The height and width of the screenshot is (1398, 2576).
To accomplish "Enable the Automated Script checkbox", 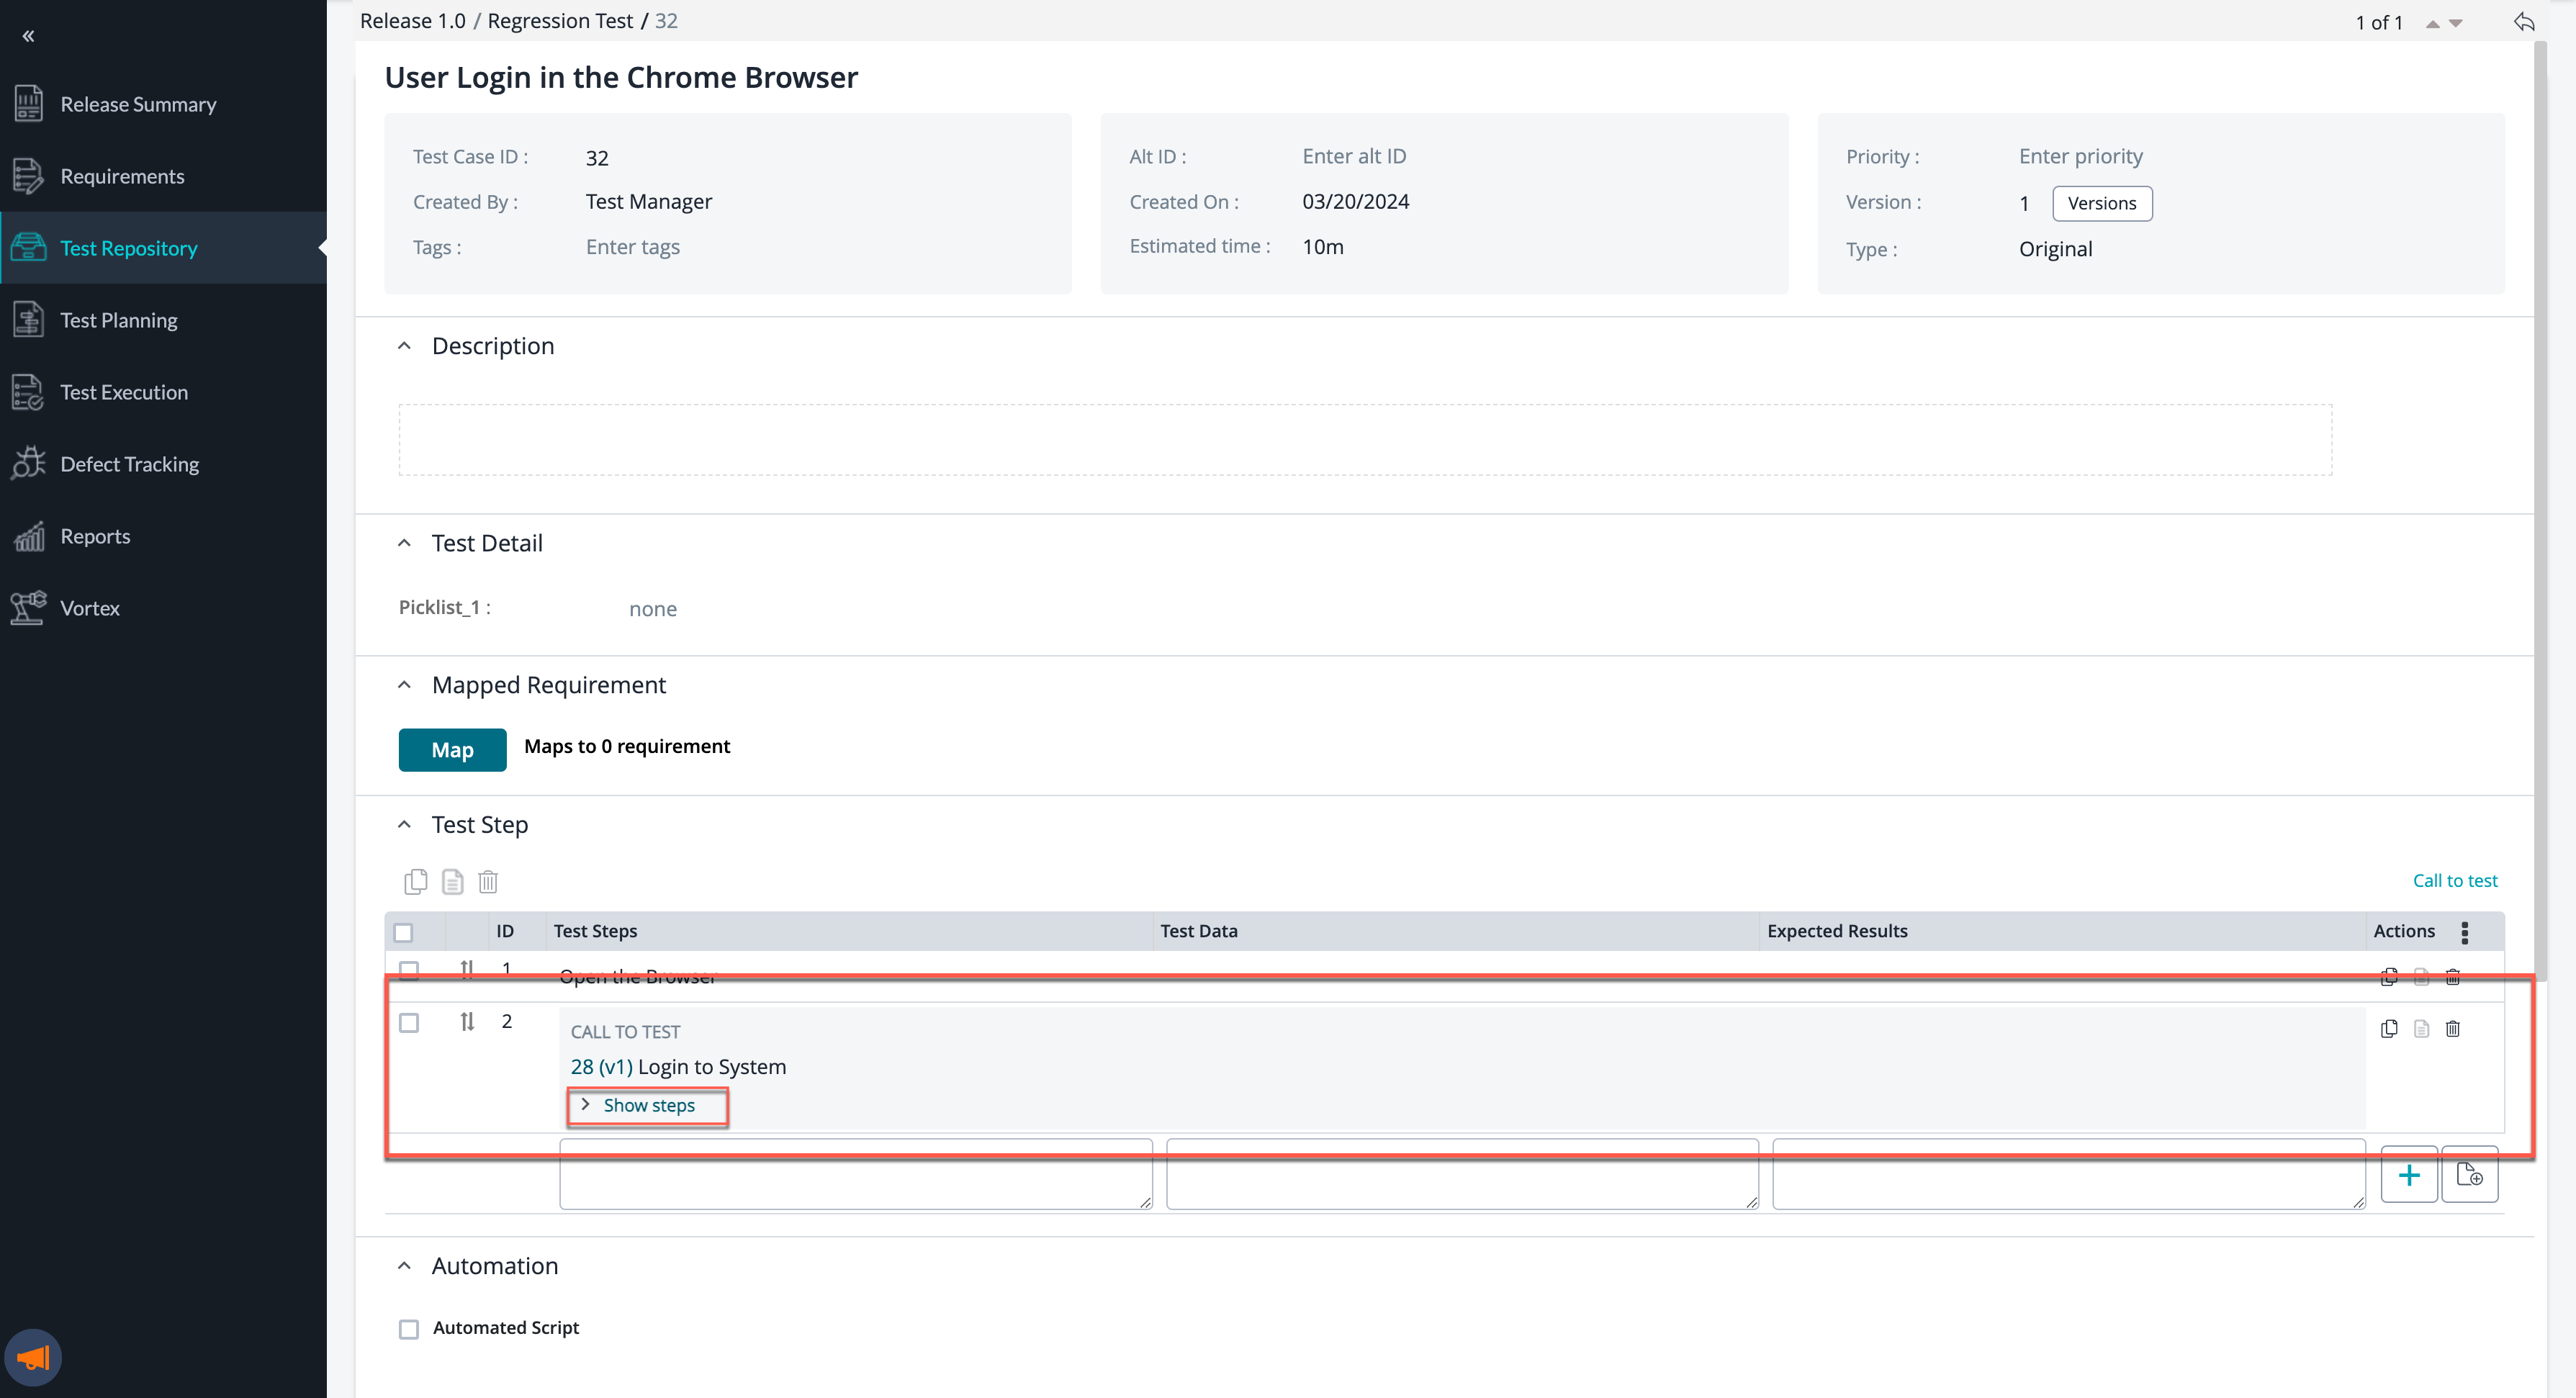I will [x=410, y=1327].
